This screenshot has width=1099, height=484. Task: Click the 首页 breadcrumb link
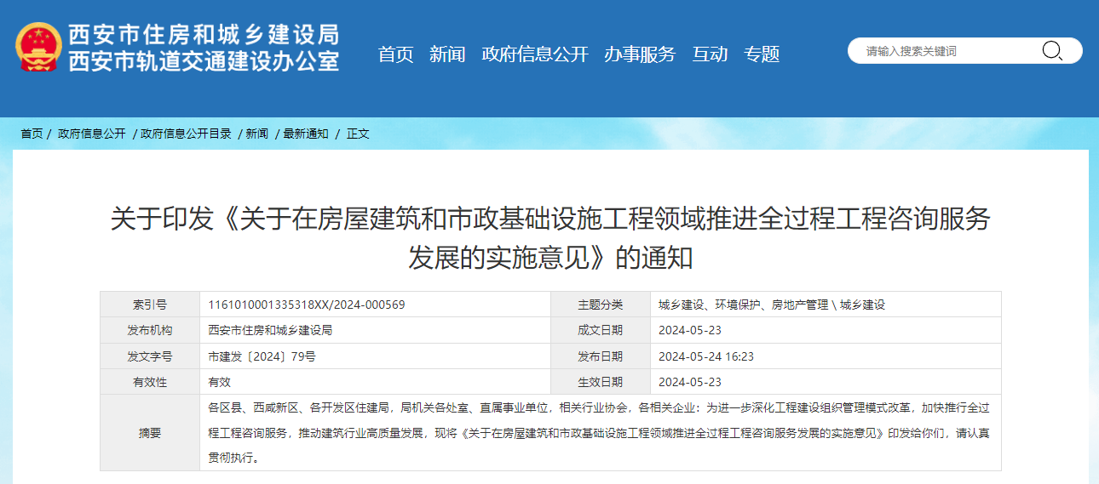coord(32,134)
